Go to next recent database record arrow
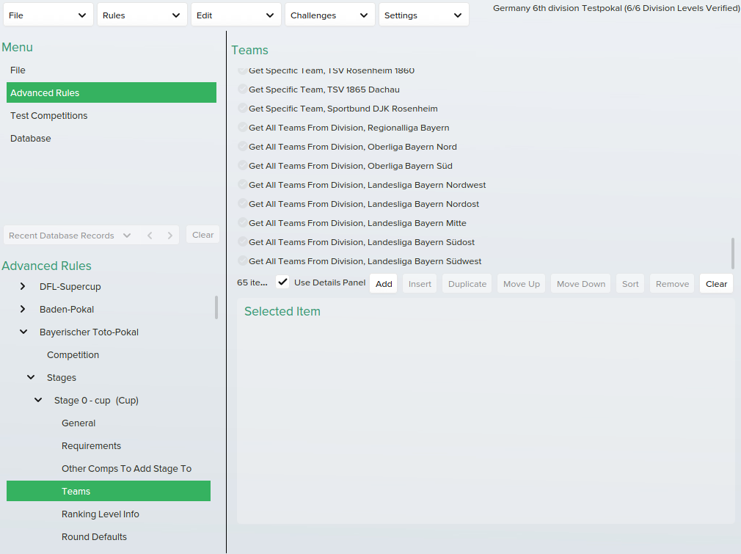 [170, 236]
